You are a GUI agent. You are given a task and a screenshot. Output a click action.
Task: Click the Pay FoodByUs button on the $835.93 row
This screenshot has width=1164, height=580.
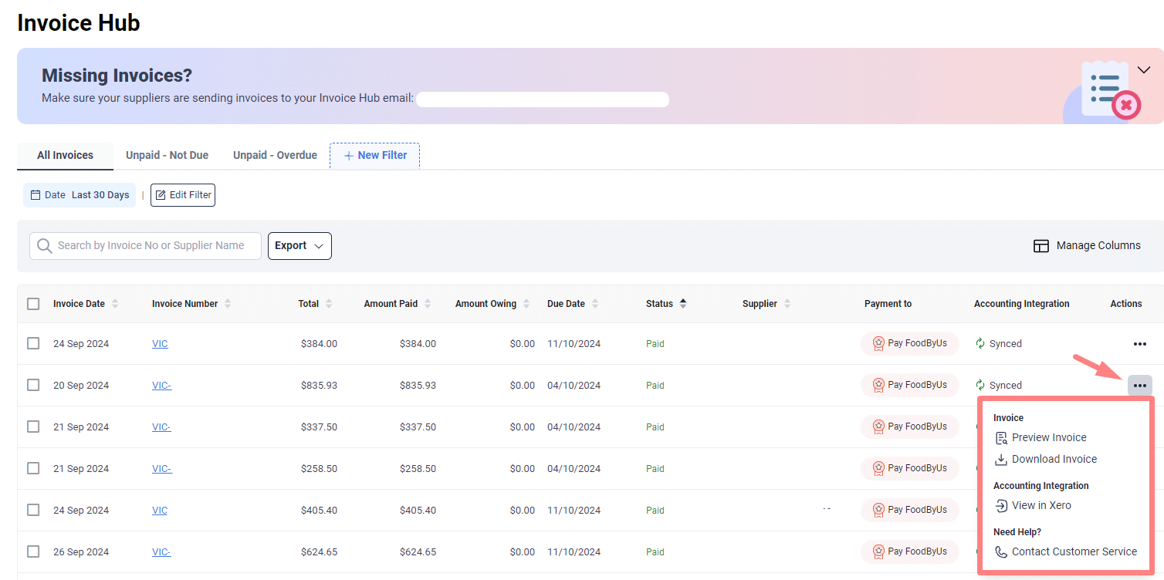tap(910, 385)
